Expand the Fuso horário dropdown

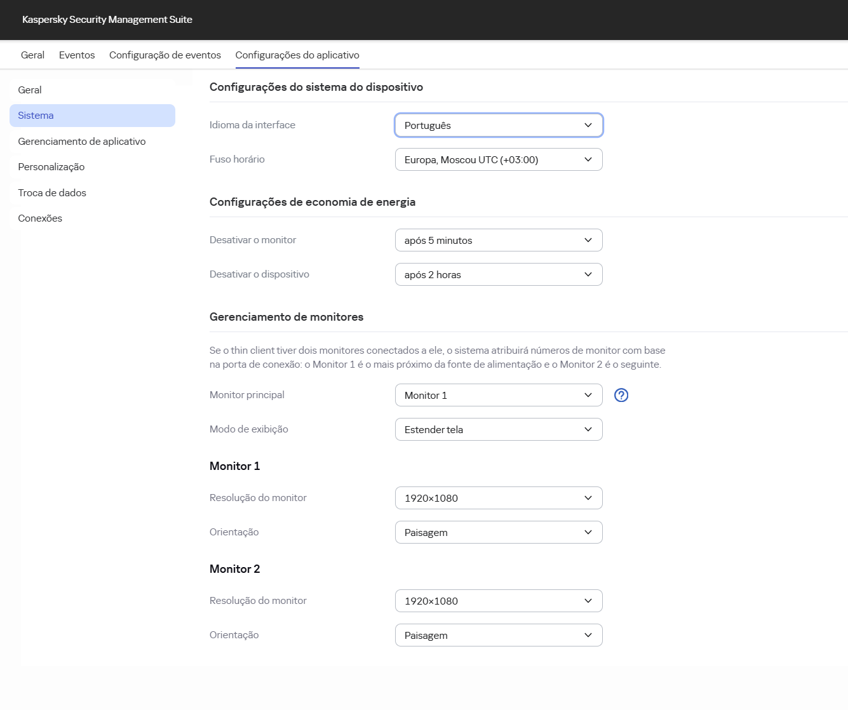499,159
